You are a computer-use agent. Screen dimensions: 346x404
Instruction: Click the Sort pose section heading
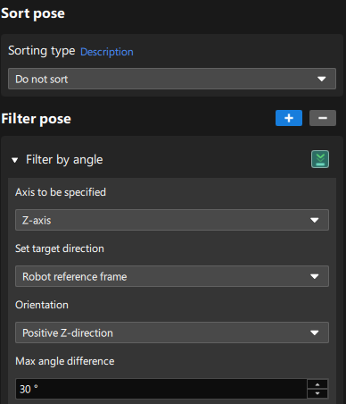click(x=33, y=13)
